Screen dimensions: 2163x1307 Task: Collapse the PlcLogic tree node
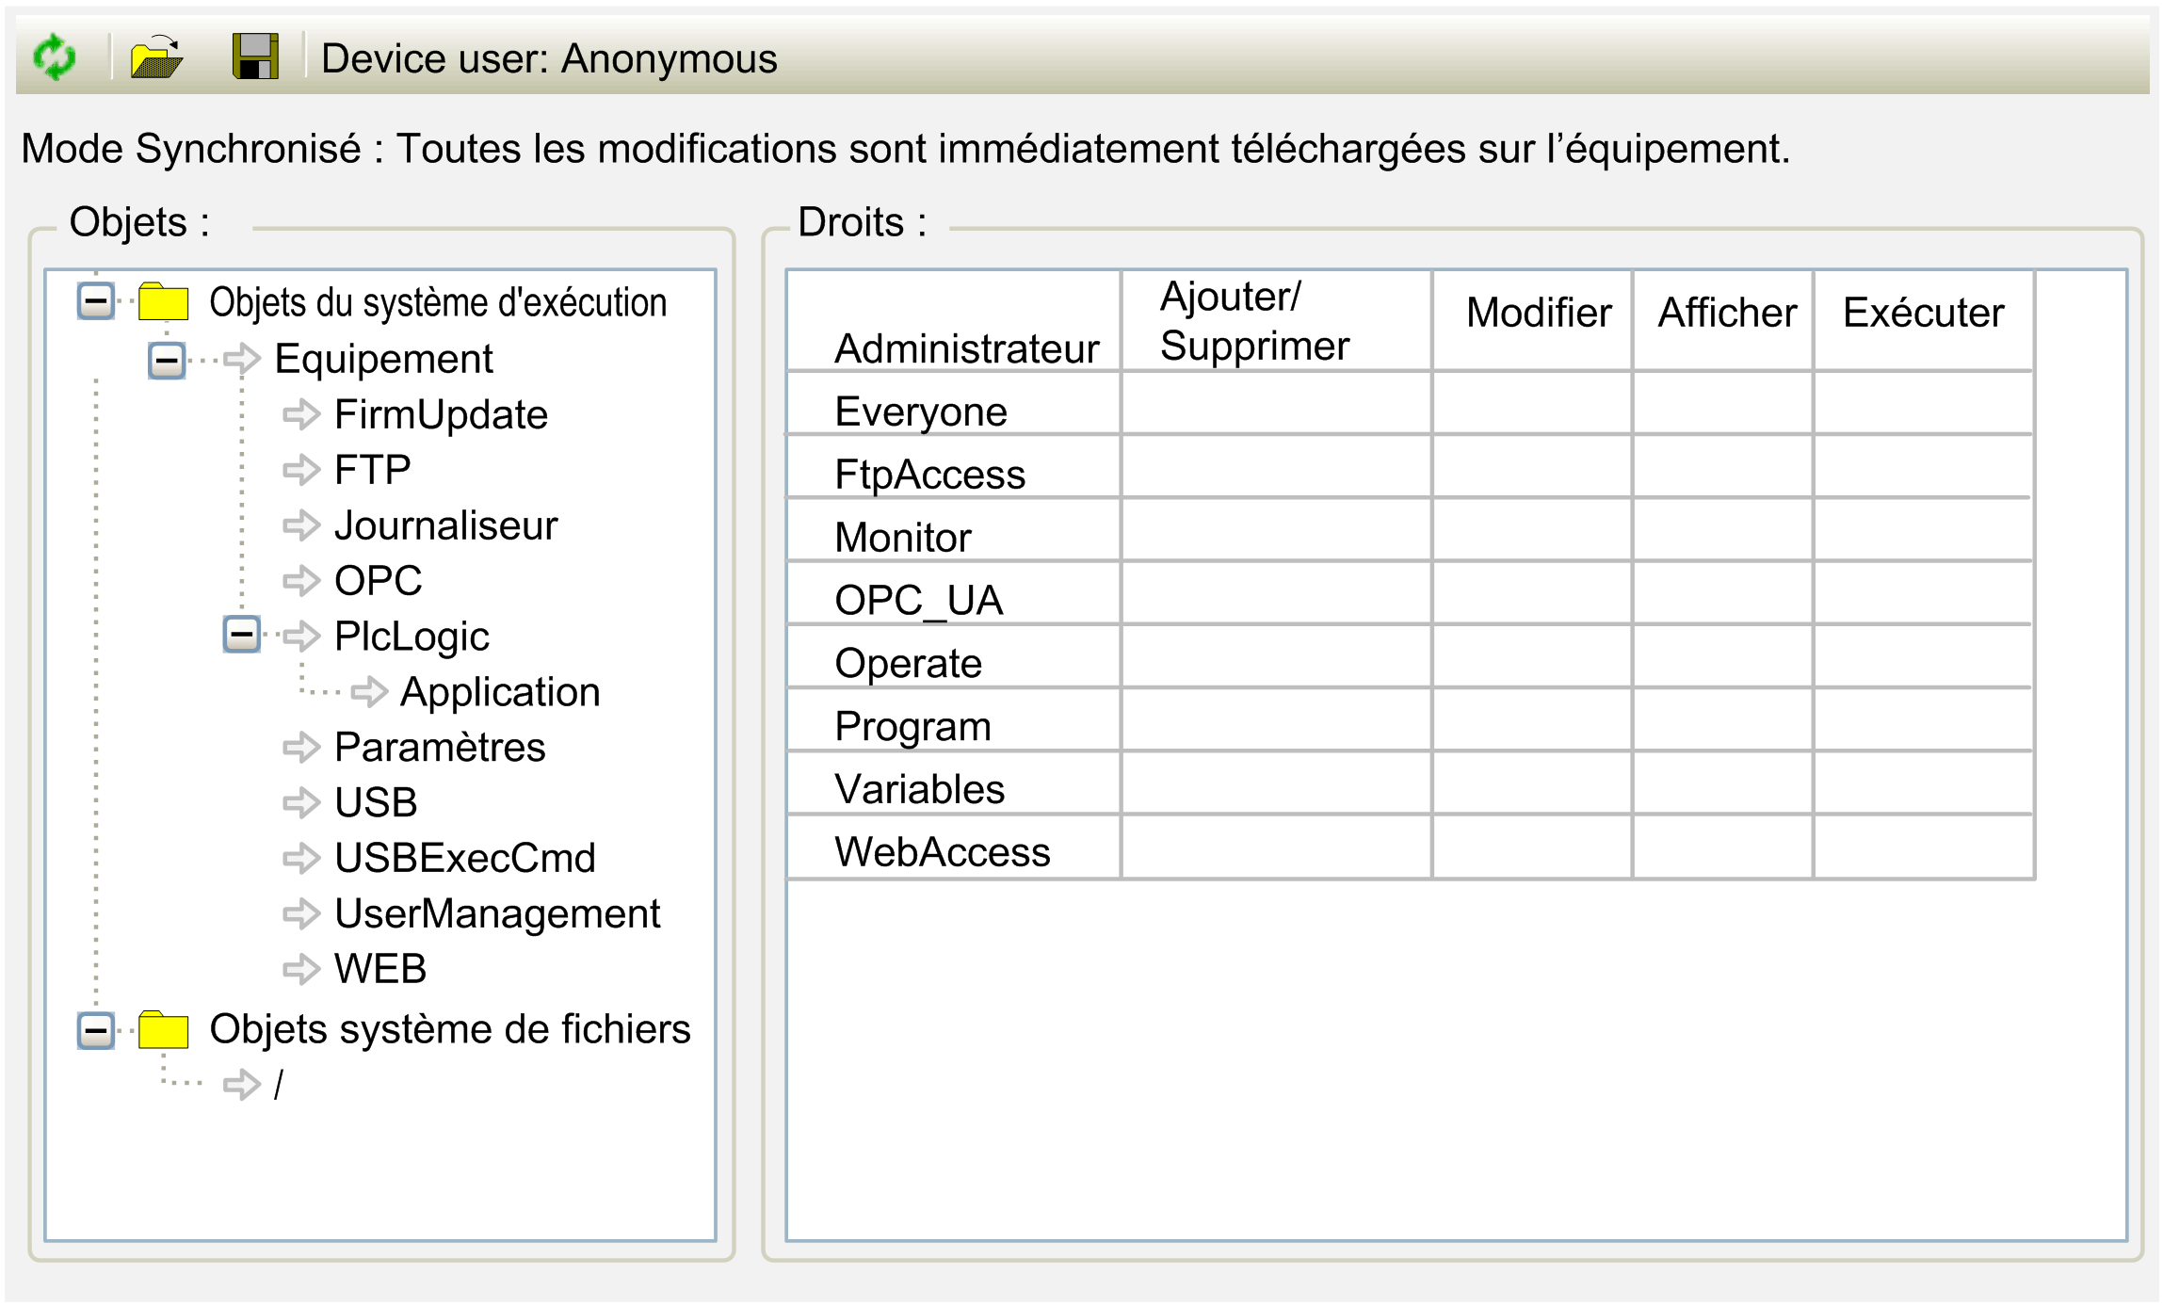(241, 635)
